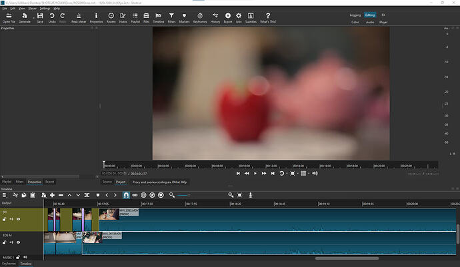Ripple delete with the minus icon
The image size is (460, 267).
[x=61, y=195]
